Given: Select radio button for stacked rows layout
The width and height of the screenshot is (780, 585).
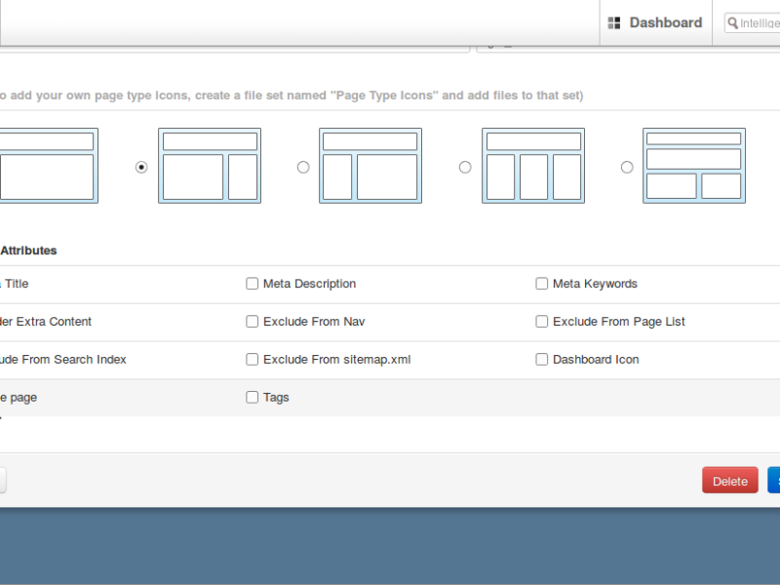Looking at the screenshot, I should pos(627,167).
